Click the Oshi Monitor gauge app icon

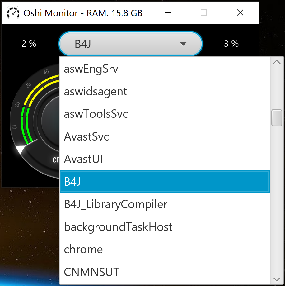(13, 13)
